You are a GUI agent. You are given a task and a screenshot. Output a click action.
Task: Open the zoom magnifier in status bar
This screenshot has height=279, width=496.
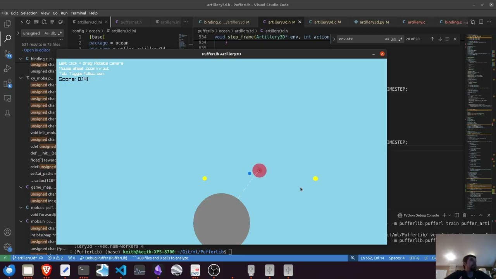[353, 258]
